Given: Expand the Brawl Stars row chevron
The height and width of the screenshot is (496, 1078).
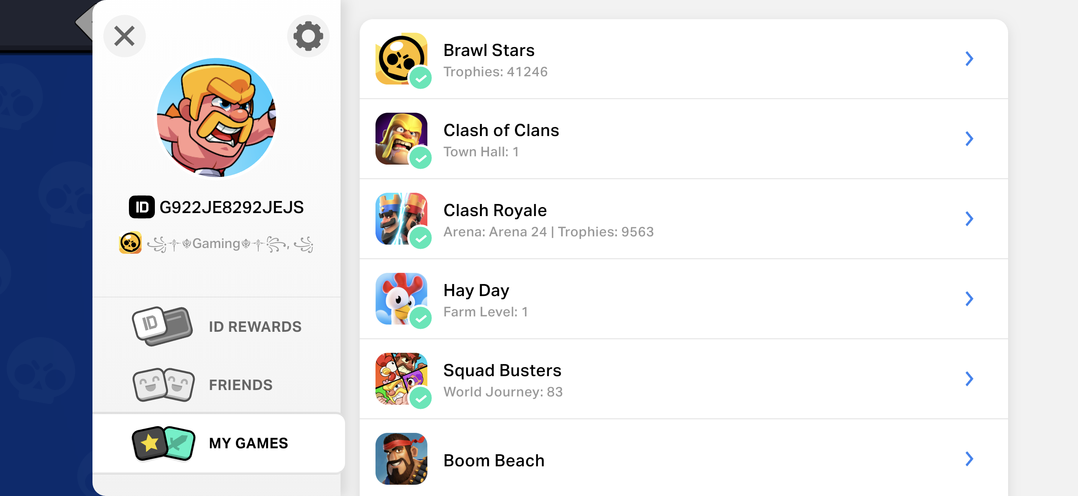Looking at the screenshot, I should (969, 59).
